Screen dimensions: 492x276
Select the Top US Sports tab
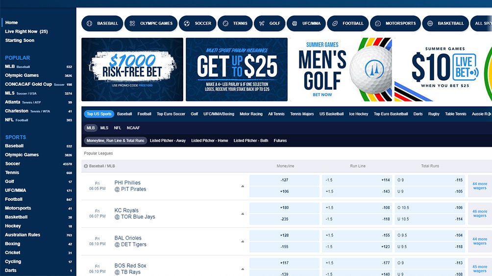(99, 114)
